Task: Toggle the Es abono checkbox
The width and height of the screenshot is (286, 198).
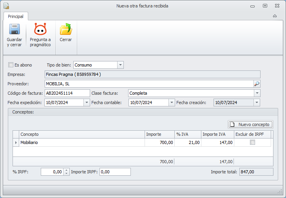Action: coord(11,65)
